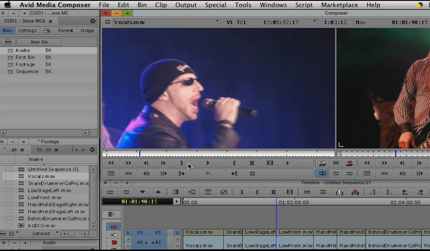Click Overwrite red arrow button
This screenshot has width=430, height=251.
(349, 163)
